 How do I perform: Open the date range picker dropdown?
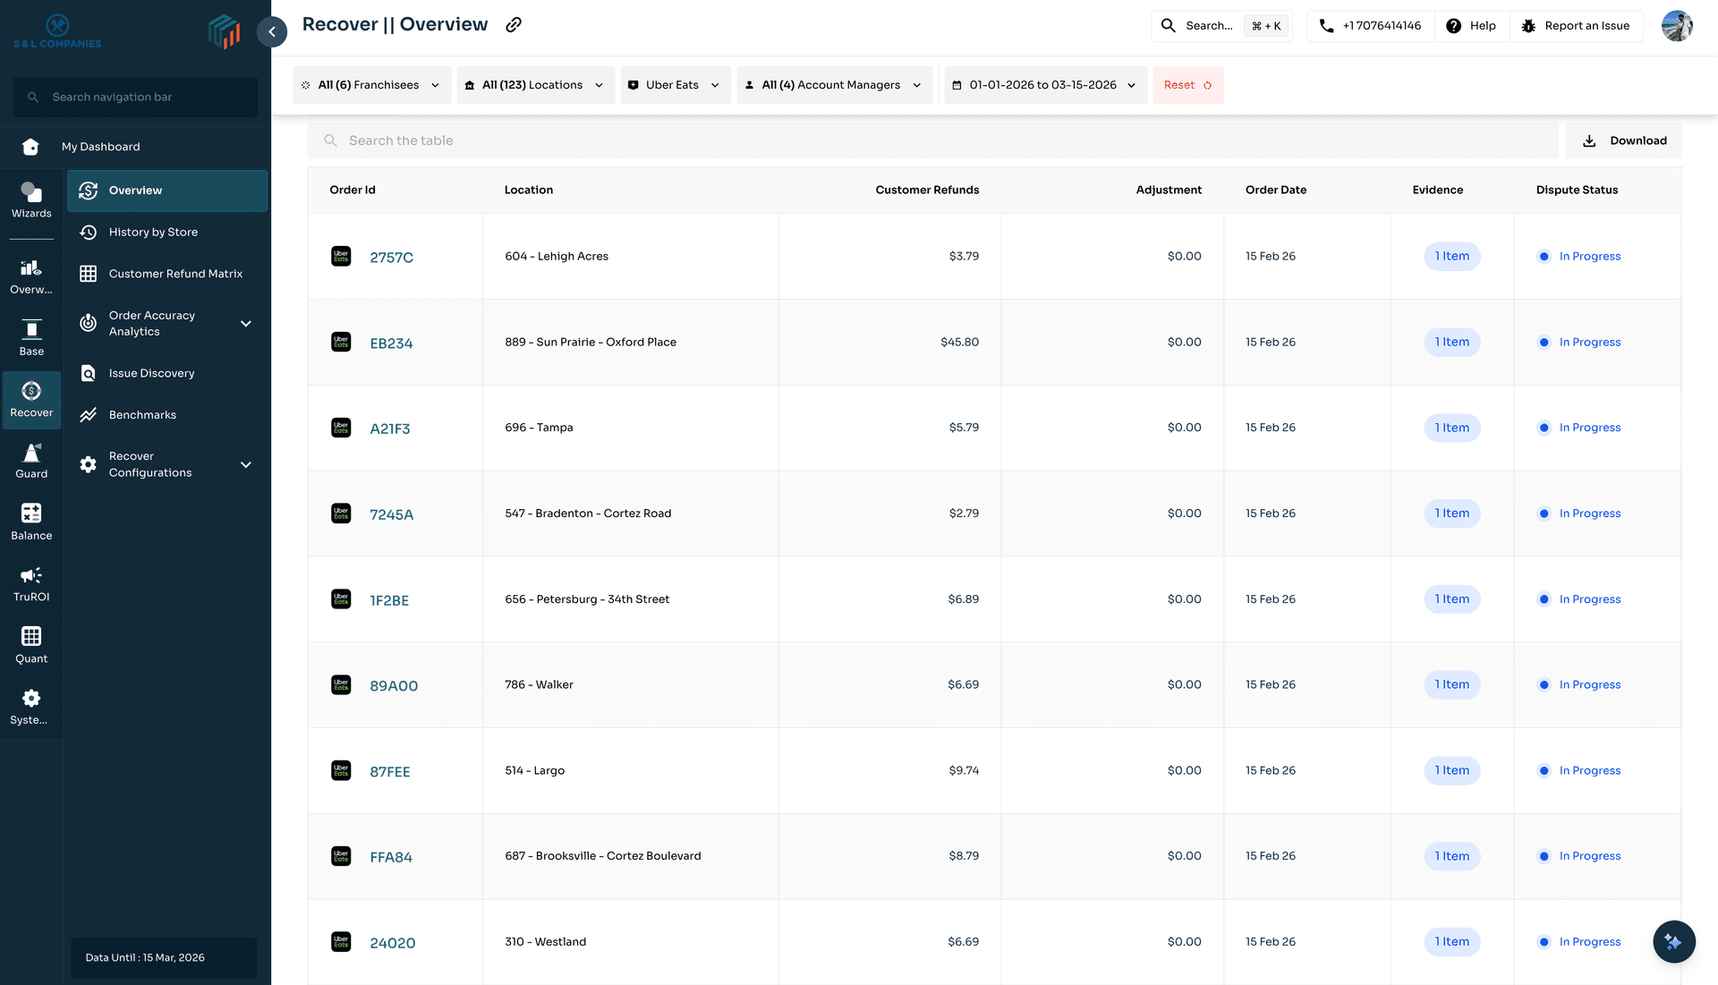1045,85
